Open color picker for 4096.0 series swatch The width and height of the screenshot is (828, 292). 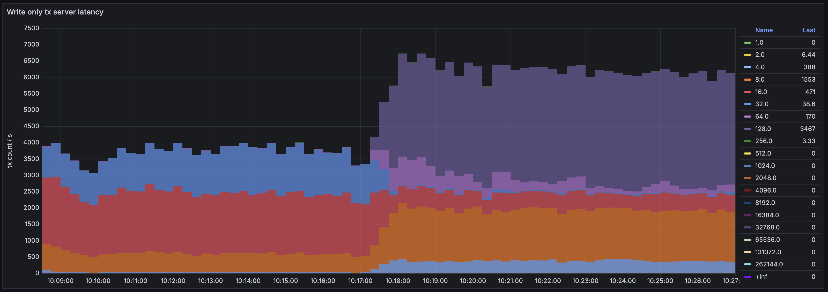tap(747, 190)
